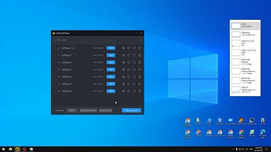Screen dimensions: 271x152
Task: Open settings gear for LDPlayer-6 row
Action: tap(123, 91)
